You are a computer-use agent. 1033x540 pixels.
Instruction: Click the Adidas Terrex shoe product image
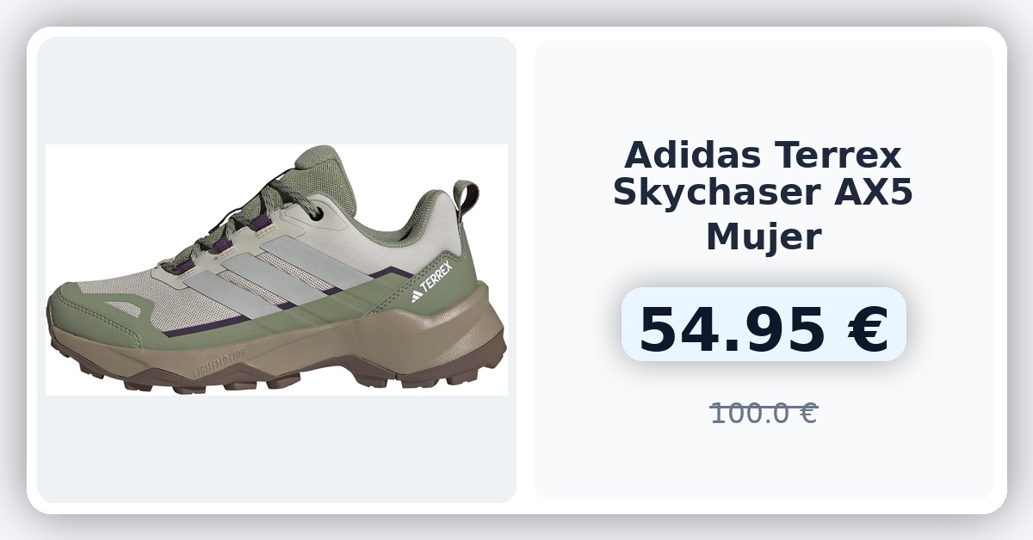click(276, 270)
